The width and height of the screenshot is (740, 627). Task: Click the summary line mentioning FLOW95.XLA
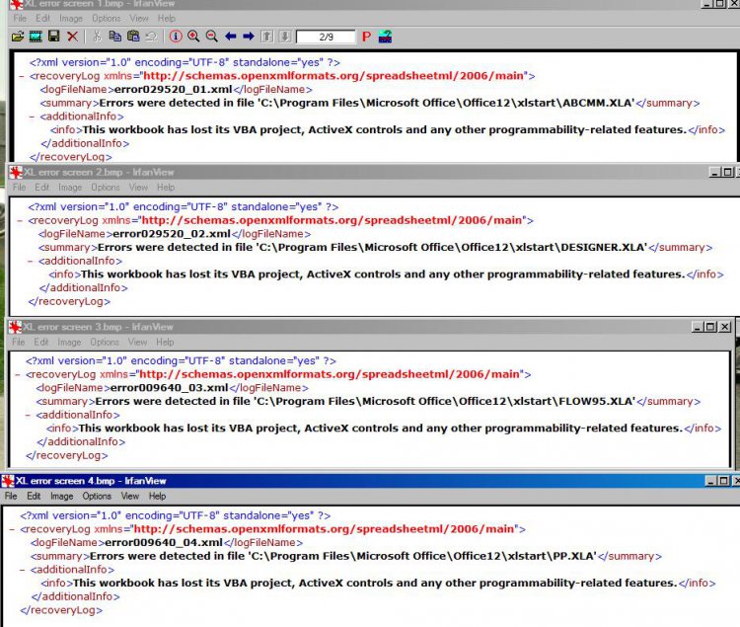pyautogui.click(x=369, y=401)
